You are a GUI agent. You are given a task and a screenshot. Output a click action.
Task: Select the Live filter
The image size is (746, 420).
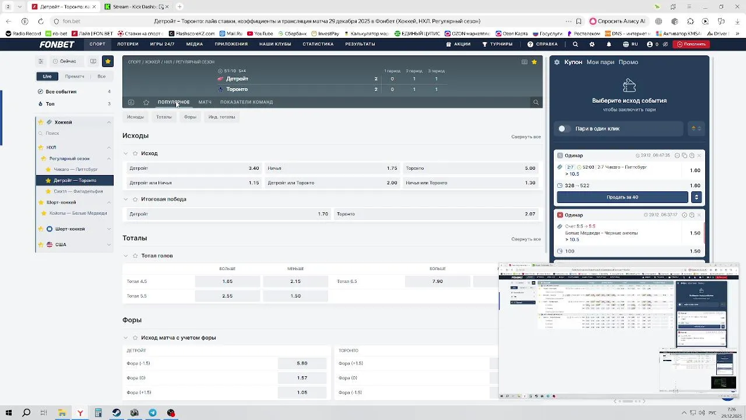pyautogui.click(x=47, y=76)
